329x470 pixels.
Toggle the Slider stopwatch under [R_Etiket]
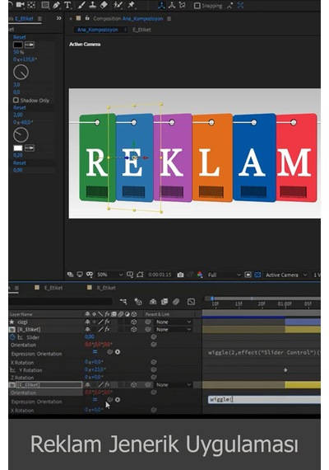12,337
